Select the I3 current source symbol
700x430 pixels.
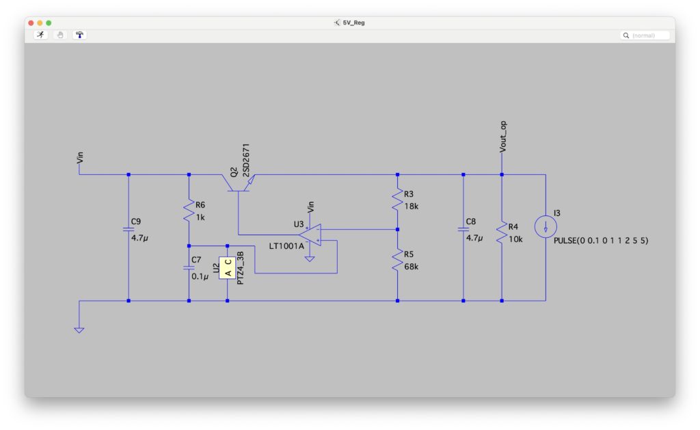tap(546, 229)
